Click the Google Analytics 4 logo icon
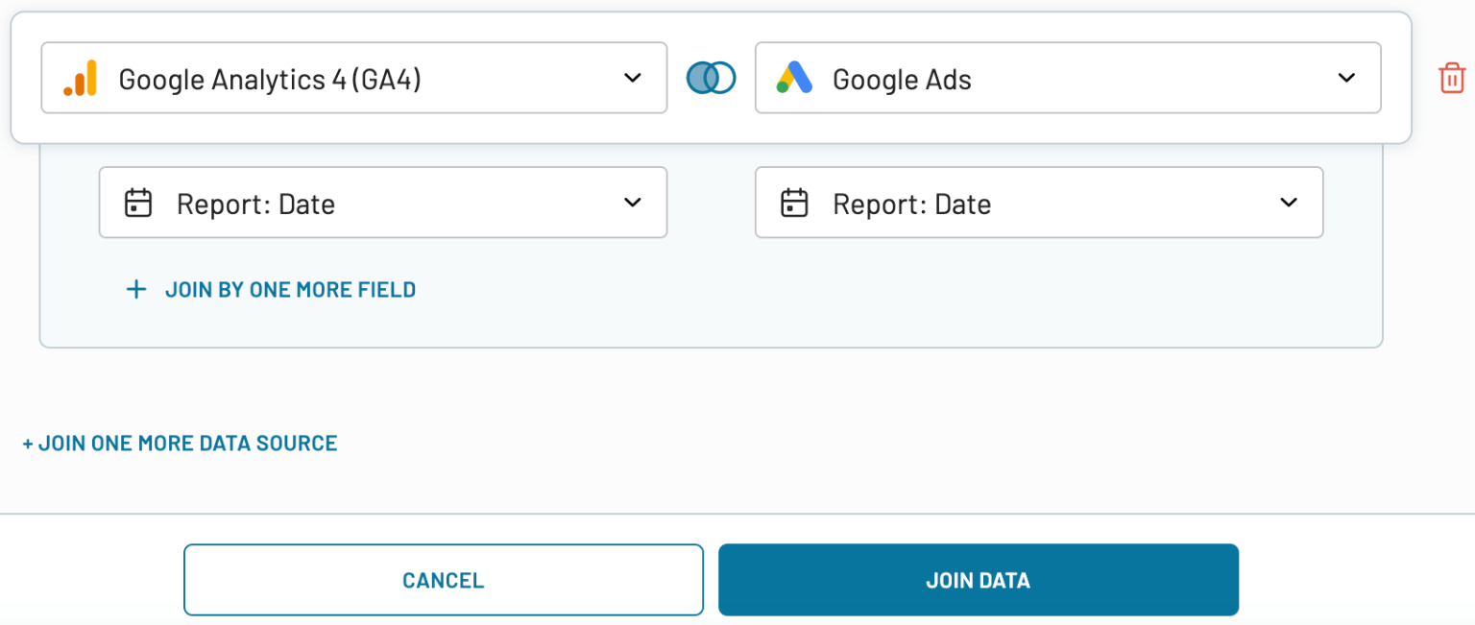This screenshot has height=625, width=1475. click(x=82, y=78)
